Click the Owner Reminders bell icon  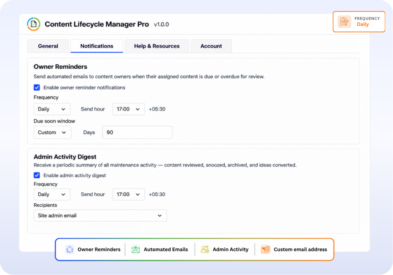(70, 249)
